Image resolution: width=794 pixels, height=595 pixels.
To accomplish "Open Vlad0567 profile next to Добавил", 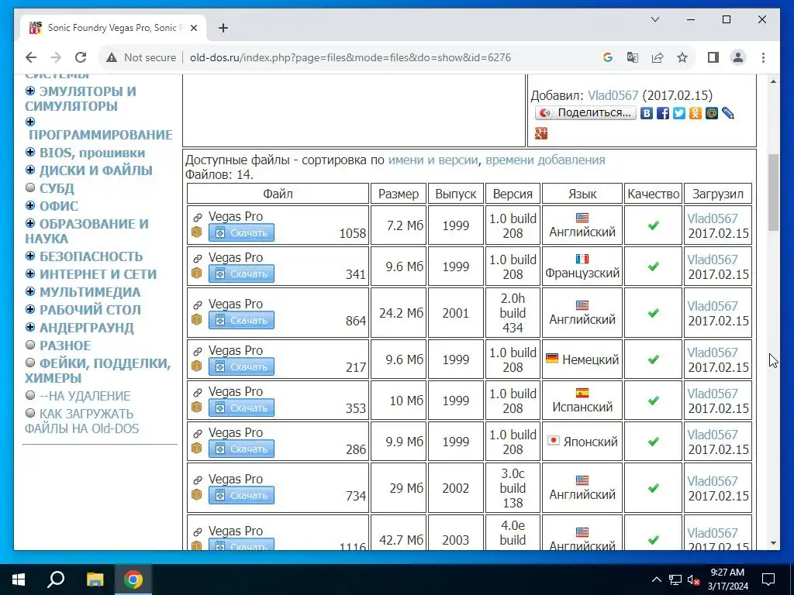I will coord(613,95).
